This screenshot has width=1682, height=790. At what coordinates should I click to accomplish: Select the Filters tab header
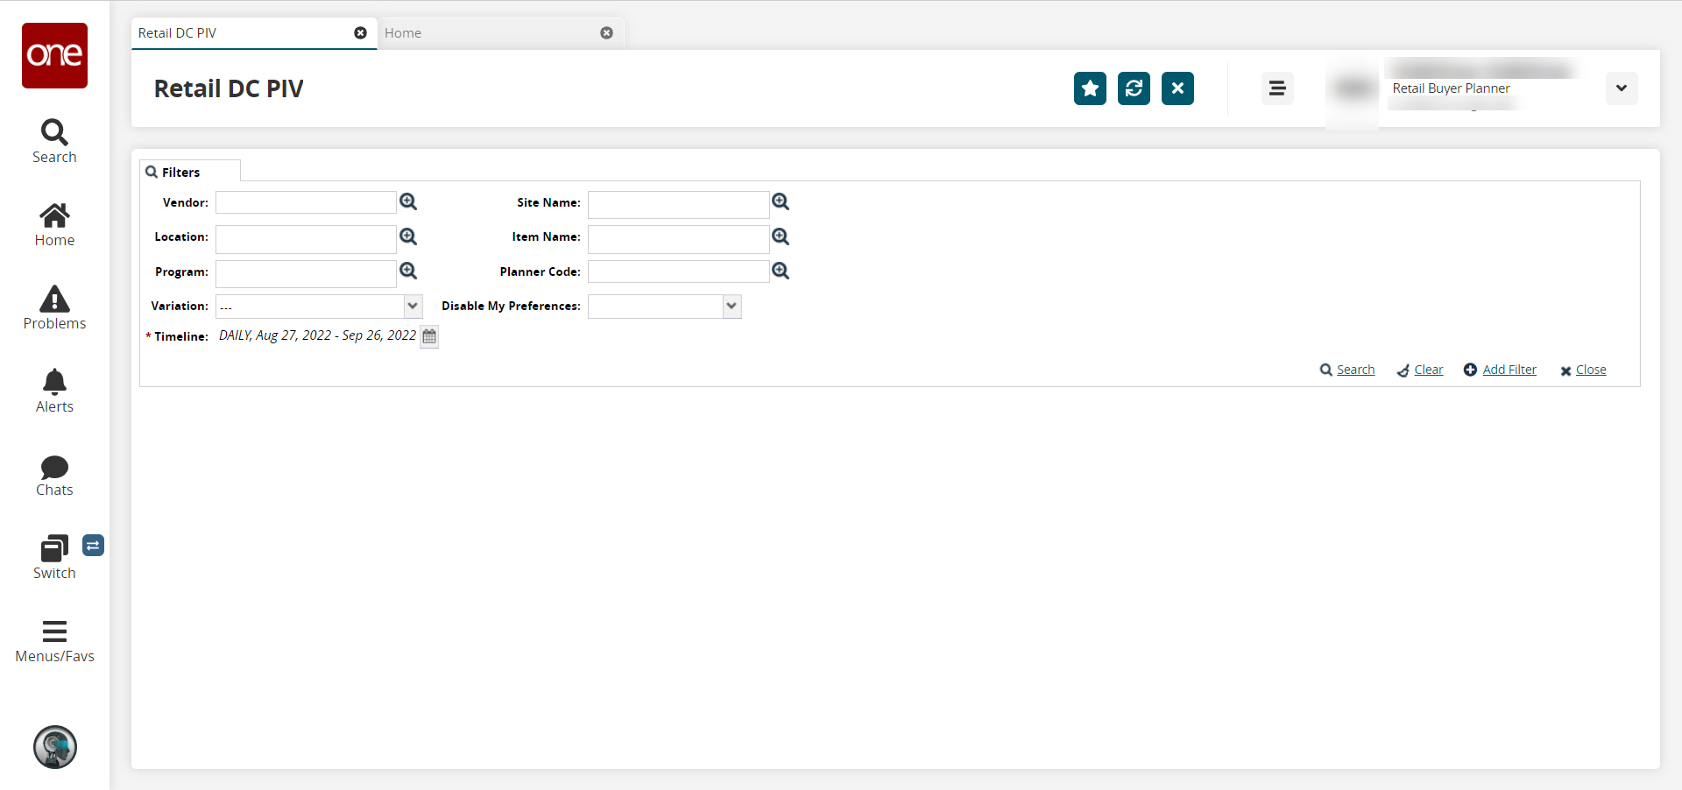[189, 172]
